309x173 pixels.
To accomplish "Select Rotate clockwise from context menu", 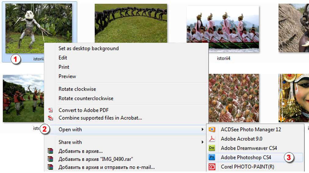I will 77,89.
